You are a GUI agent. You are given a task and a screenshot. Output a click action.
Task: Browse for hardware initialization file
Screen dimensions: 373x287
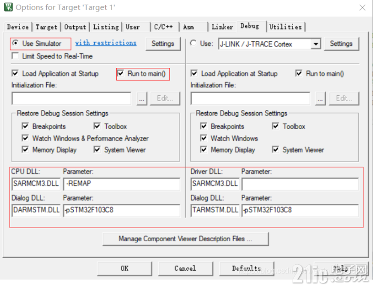[320, 98]
